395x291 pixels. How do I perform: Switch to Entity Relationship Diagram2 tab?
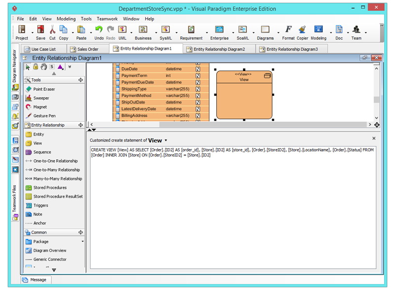pos(219,49)
